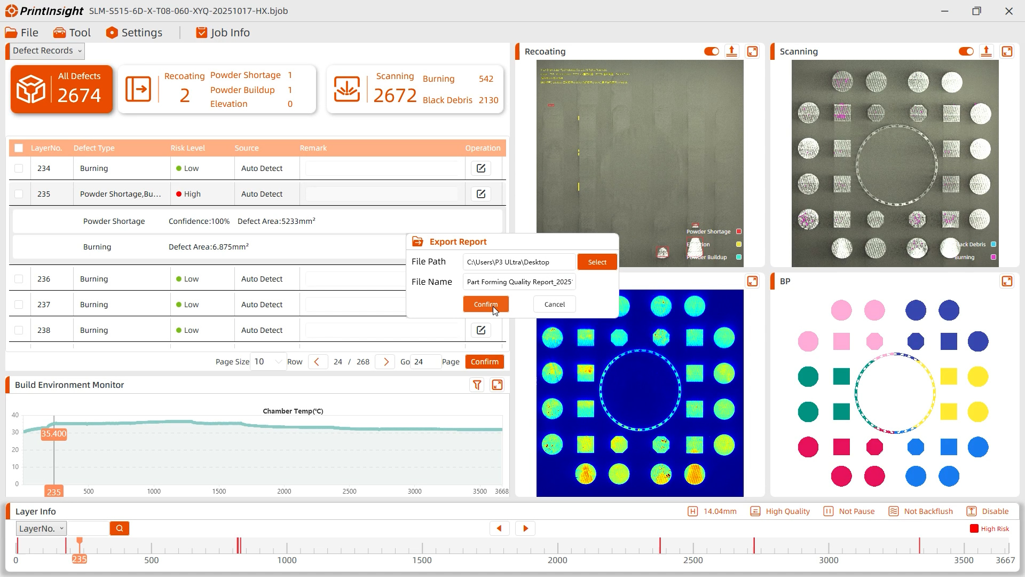
Task: Toggle the Recoating overlay switch
Action: 711,51
